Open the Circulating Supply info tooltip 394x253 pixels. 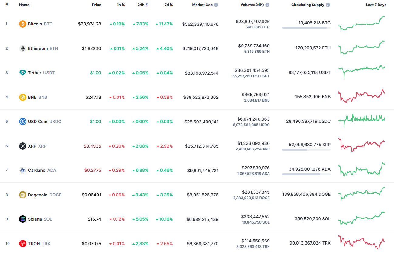click(x=327, y=5)
